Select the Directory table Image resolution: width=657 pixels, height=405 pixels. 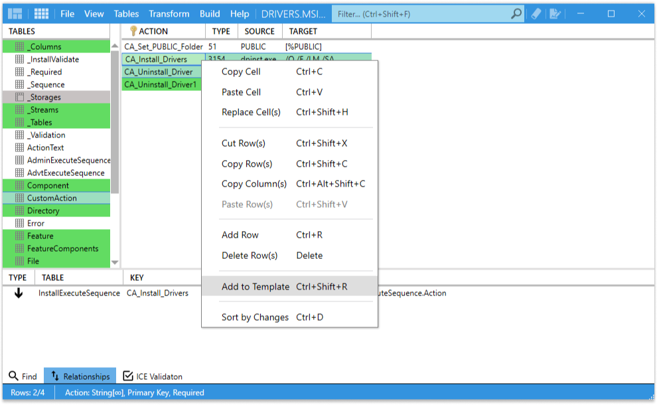click(x=56, y=210)
